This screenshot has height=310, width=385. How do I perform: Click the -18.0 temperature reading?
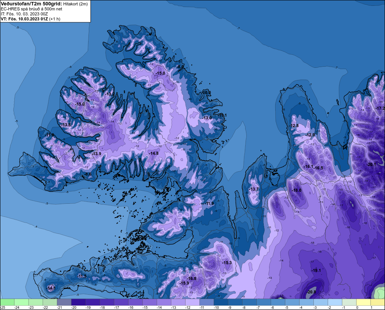296,190
